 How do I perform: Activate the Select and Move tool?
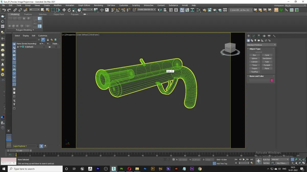pyautogui.click(x=64, y=10)
